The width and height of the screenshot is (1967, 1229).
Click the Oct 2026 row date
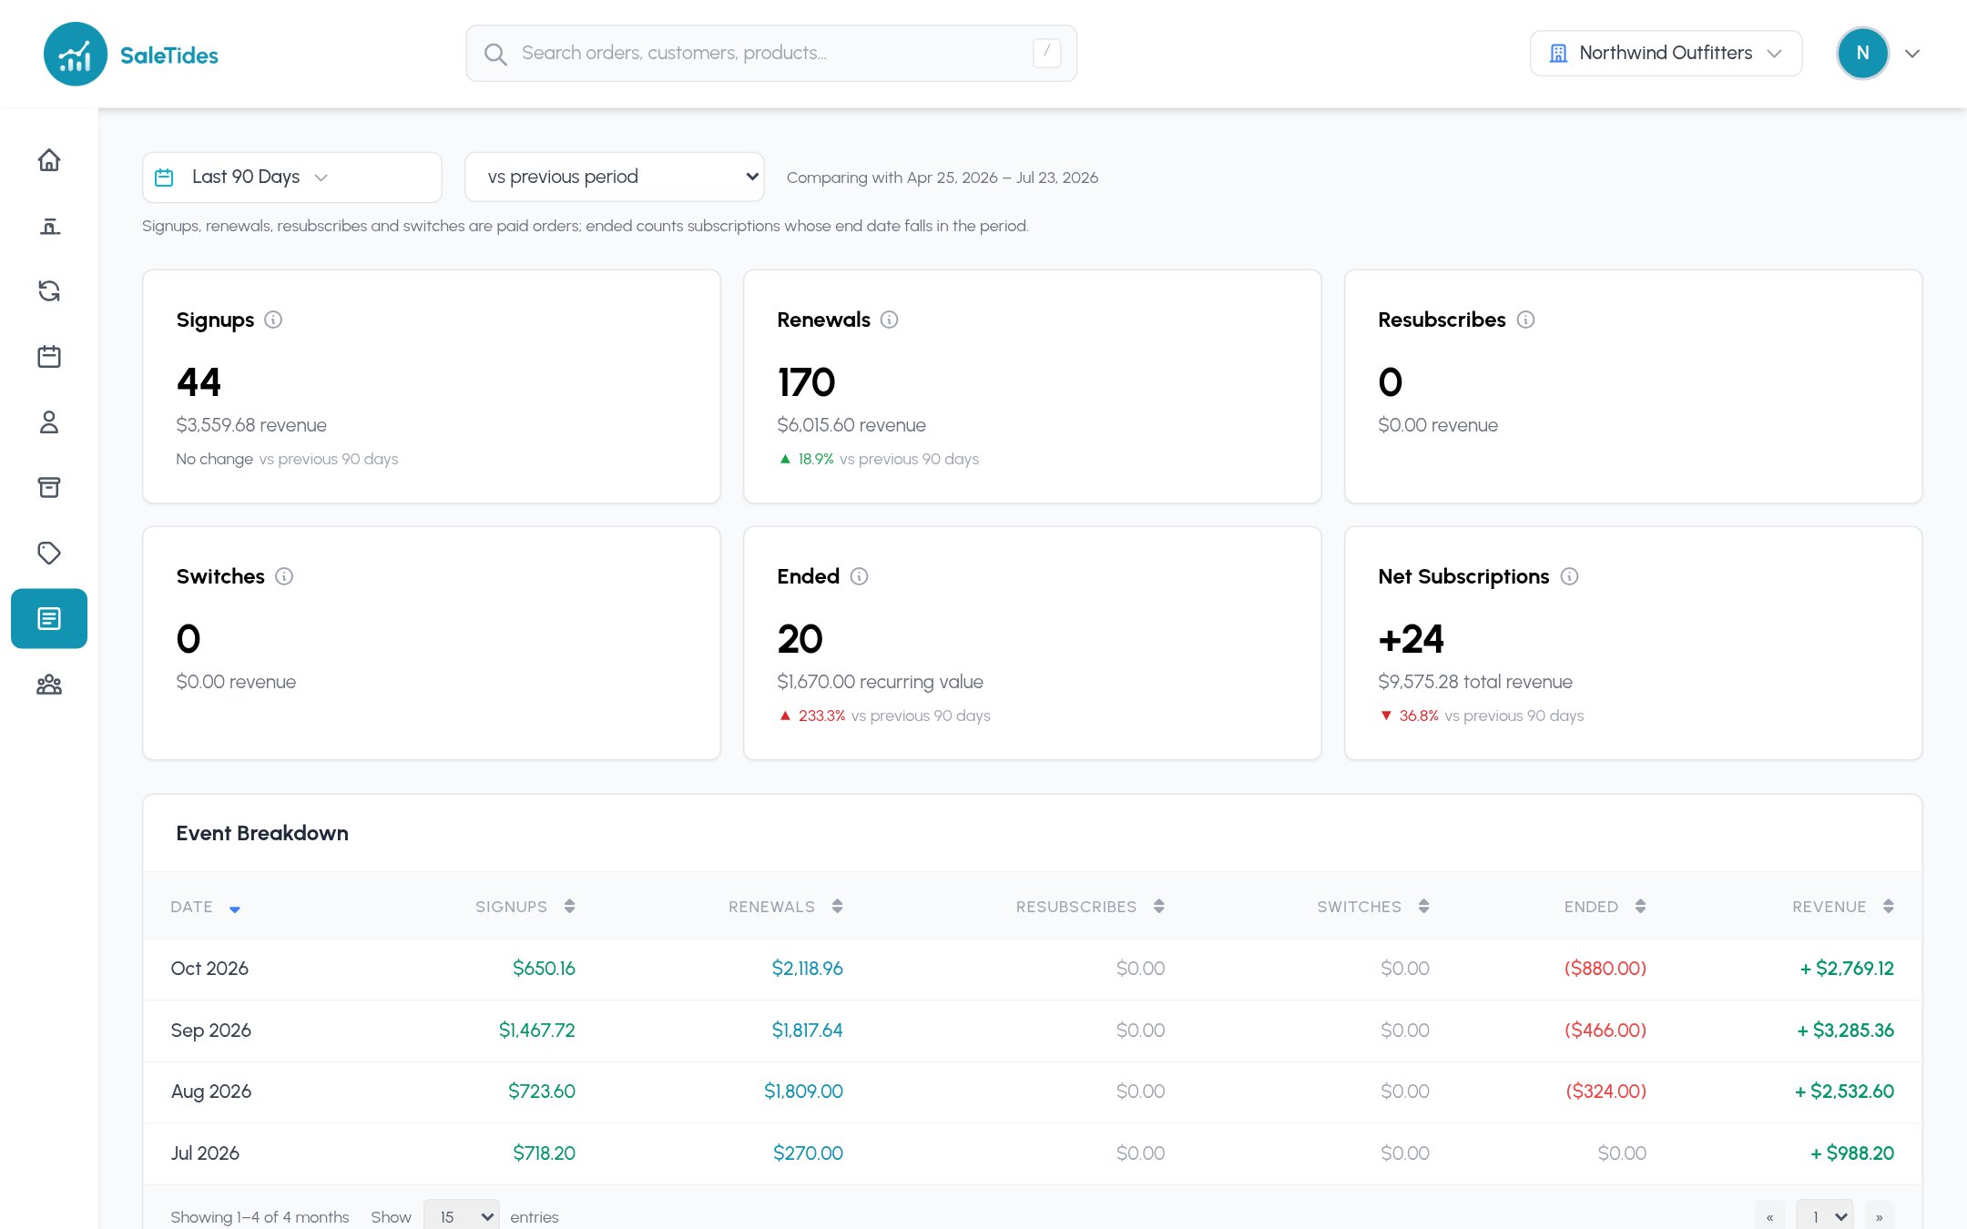209,969
